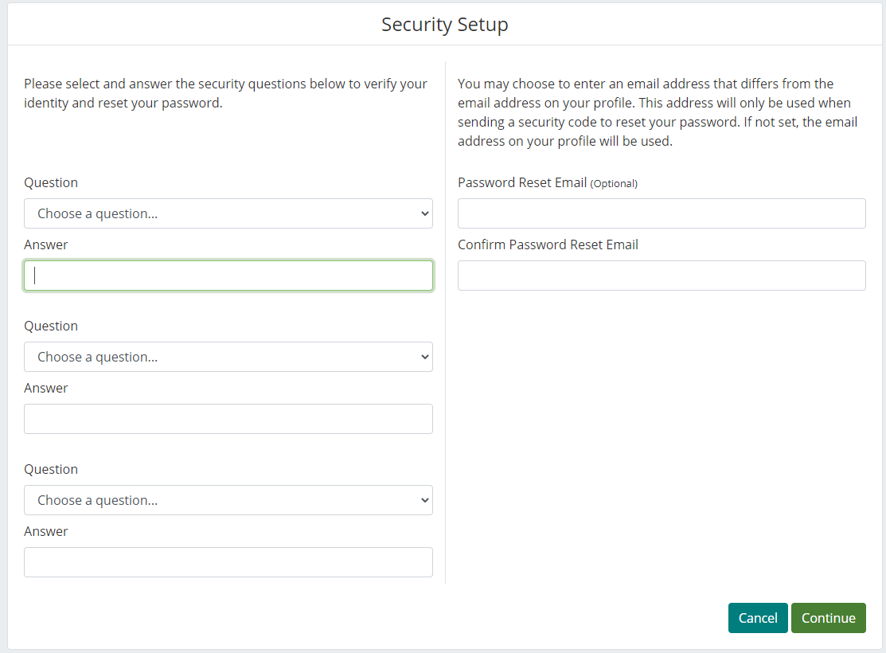Click the "Password Reset Email (Optional)" label
The width and height of the screenshot is (886, 653).
548,182
